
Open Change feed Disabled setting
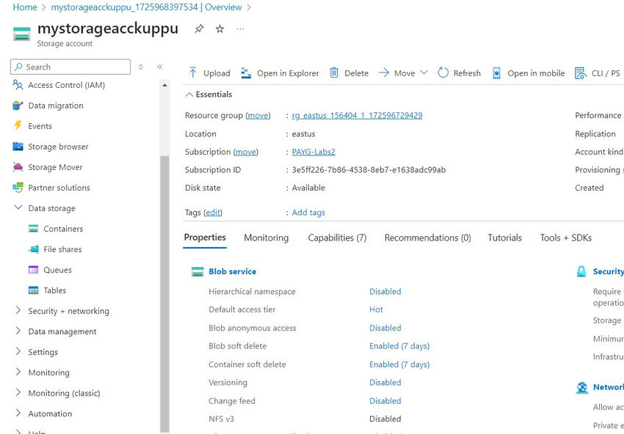click(x=385, y=400)
